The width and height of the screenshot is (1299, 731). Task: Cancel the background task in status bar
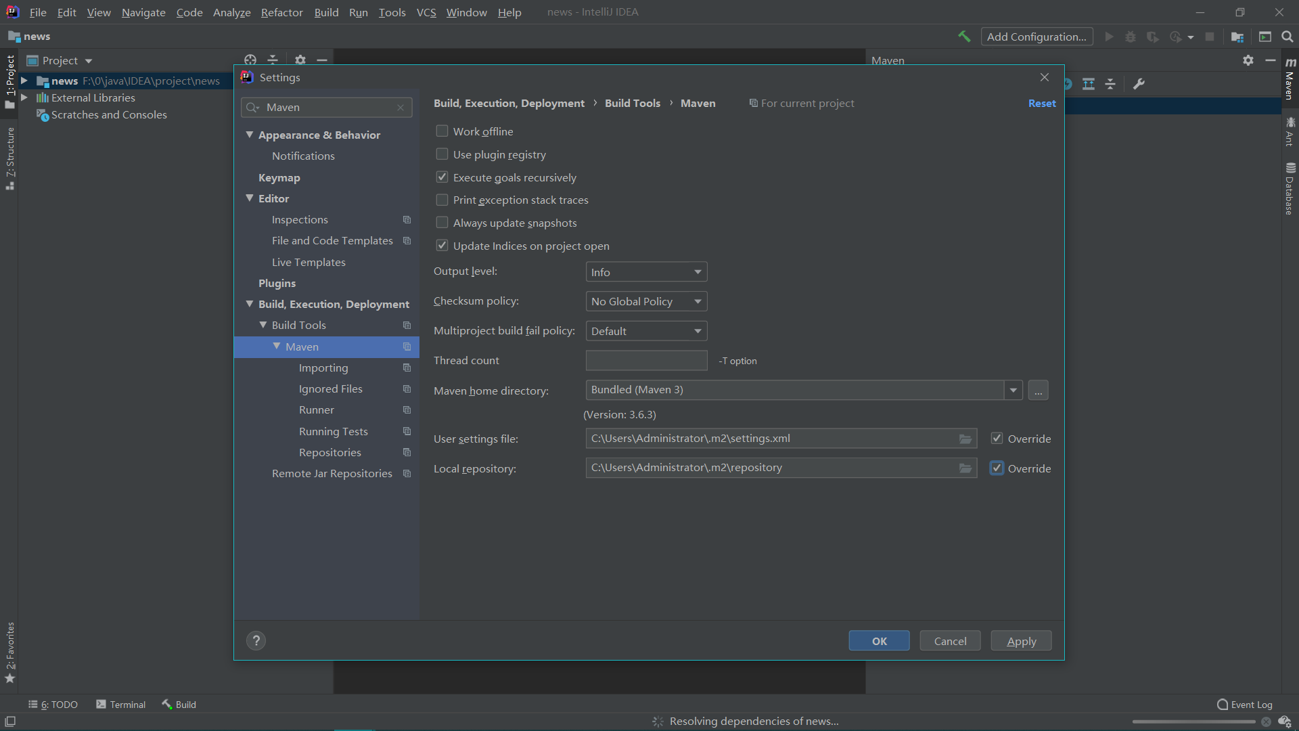pyautogui.click(x=1266, y=722)
